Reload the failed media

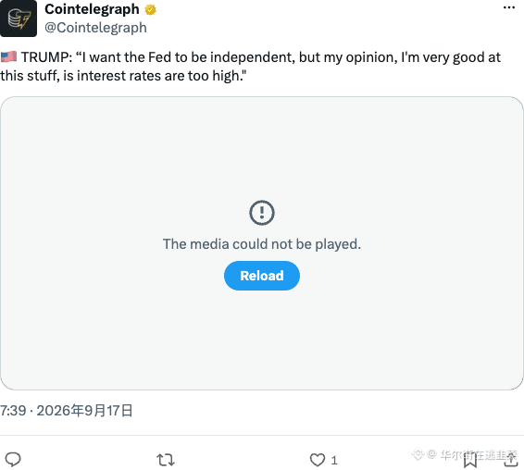coord(262,276)
